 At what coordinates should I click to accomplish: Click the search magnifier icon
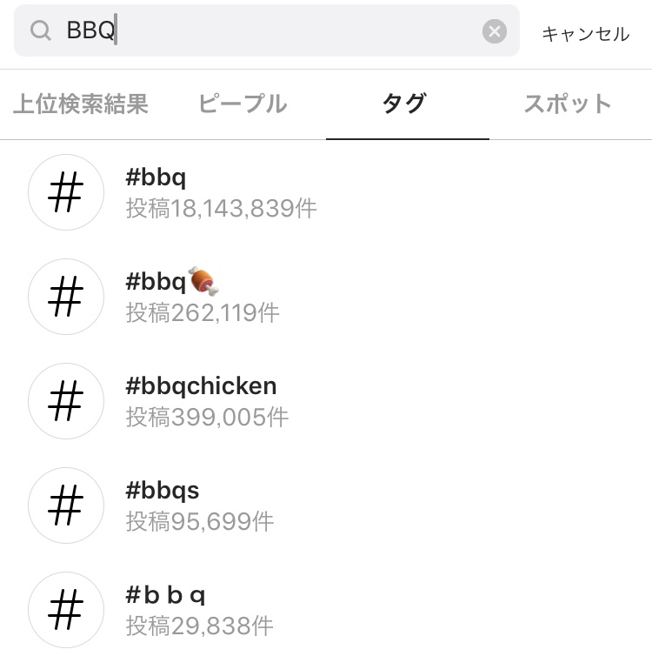click(x=41, y=31)
